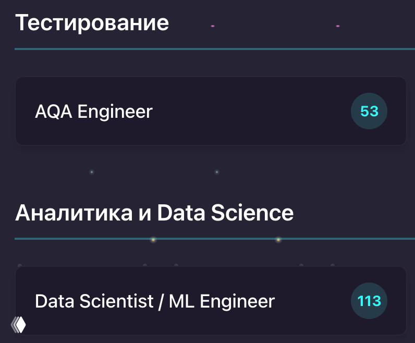Click the 113 count badge
415x343 pixels.
point(369,301)
